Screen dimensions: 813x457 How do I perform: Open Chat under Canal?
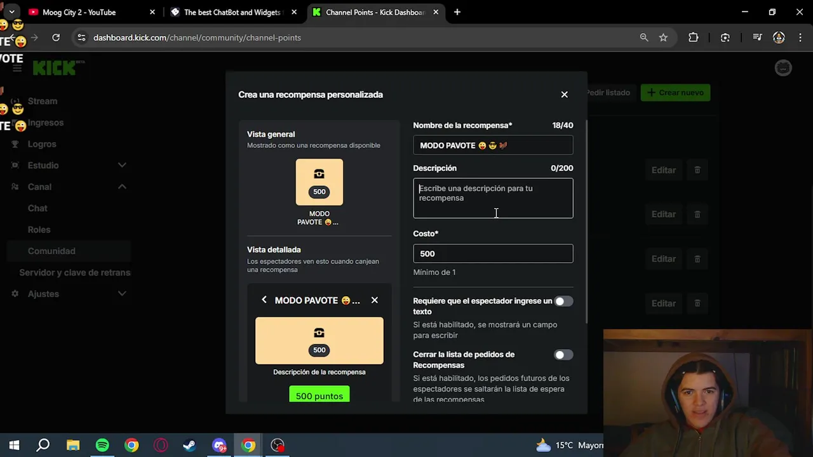(37, 208)
